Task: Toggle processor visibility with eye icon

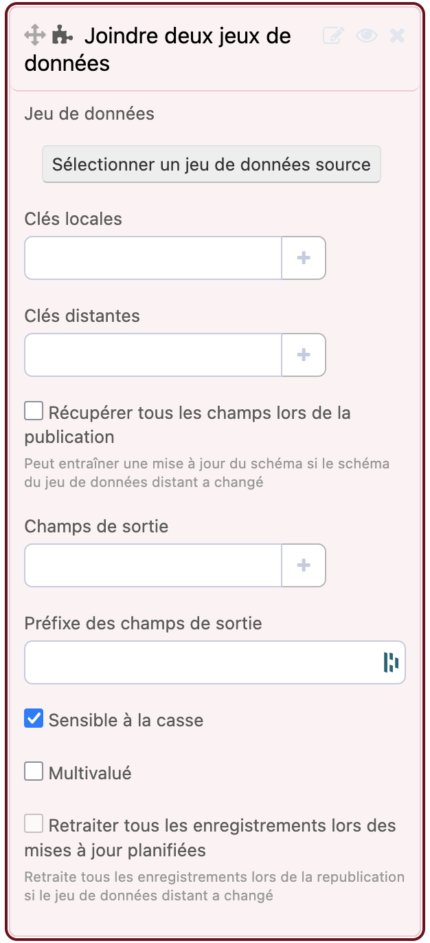Action: coord(367,35)
